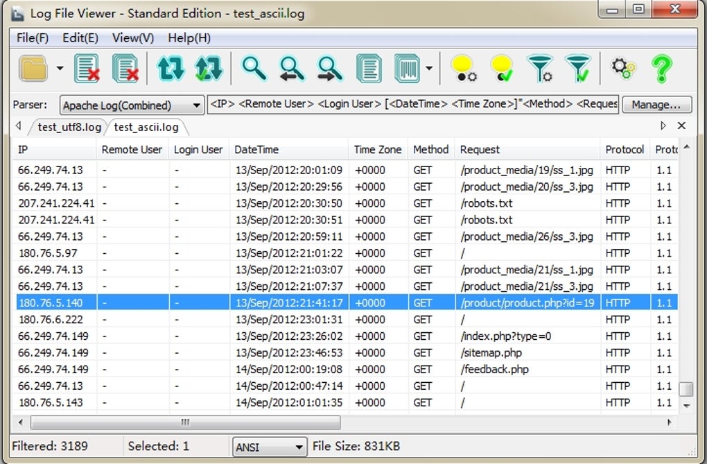Apply highlight yellow bulb with checkmark
Screen dimensions: 707x464
tap(502, 69)
